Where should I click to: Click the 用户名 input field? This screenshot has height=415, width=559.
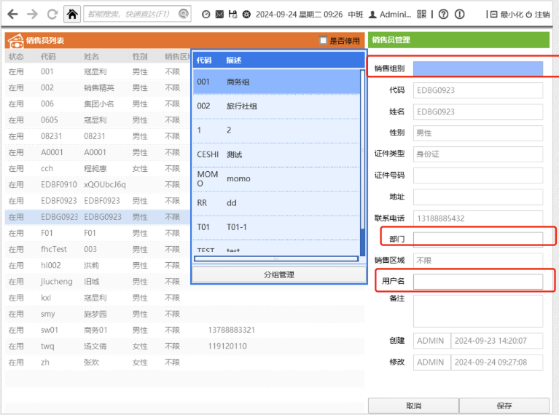click(477, 282)
